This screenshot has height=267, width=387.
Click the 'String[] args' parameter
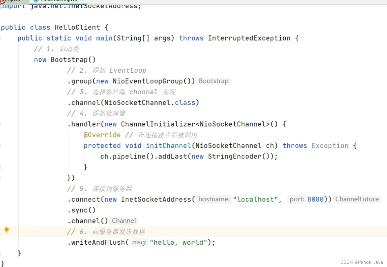(x=144, y=38)
